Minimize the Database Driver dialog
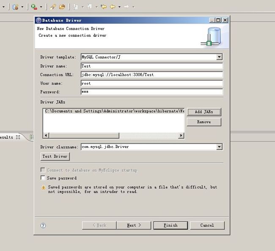The image size is (275, 251). [x=212, y=20]
